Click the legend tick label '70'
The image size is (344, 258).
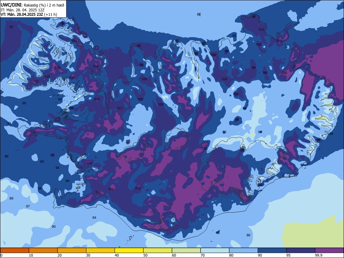[203, 255]
